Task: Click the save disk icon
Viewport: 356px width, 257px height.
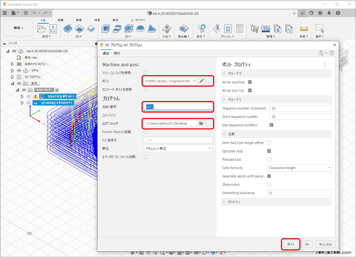Action: (26, 13)
